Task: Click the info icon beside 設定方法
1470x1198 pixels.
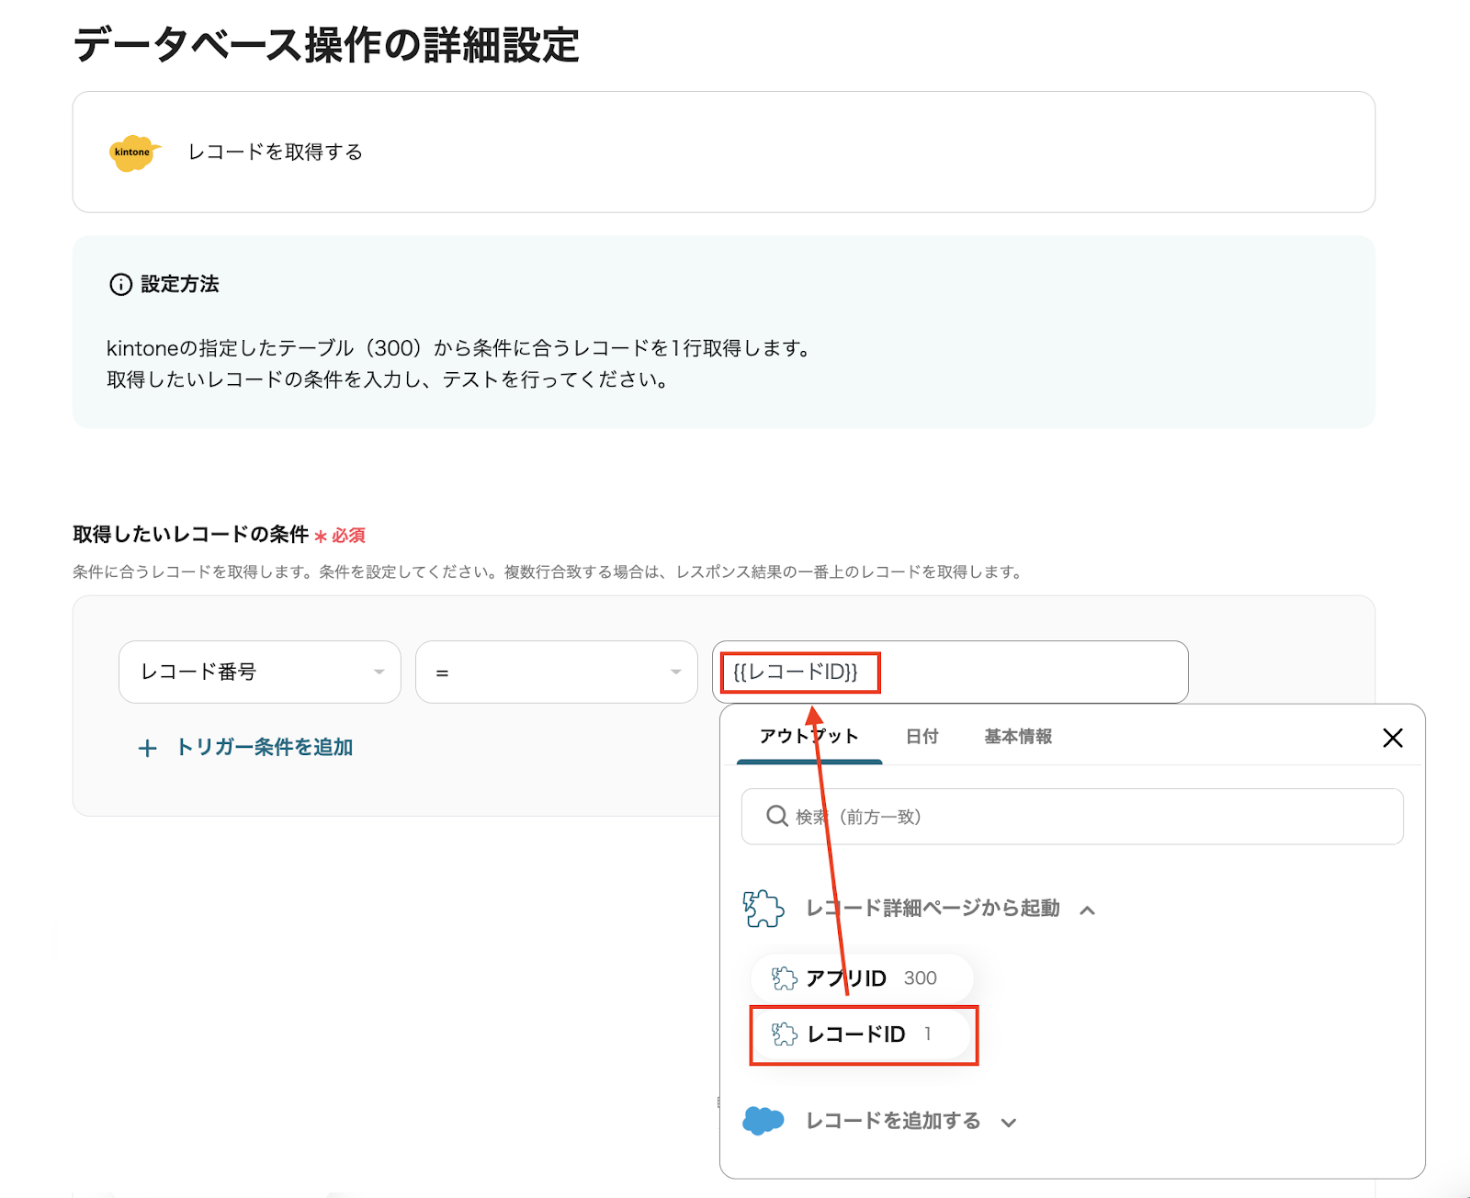Action: 120,285
